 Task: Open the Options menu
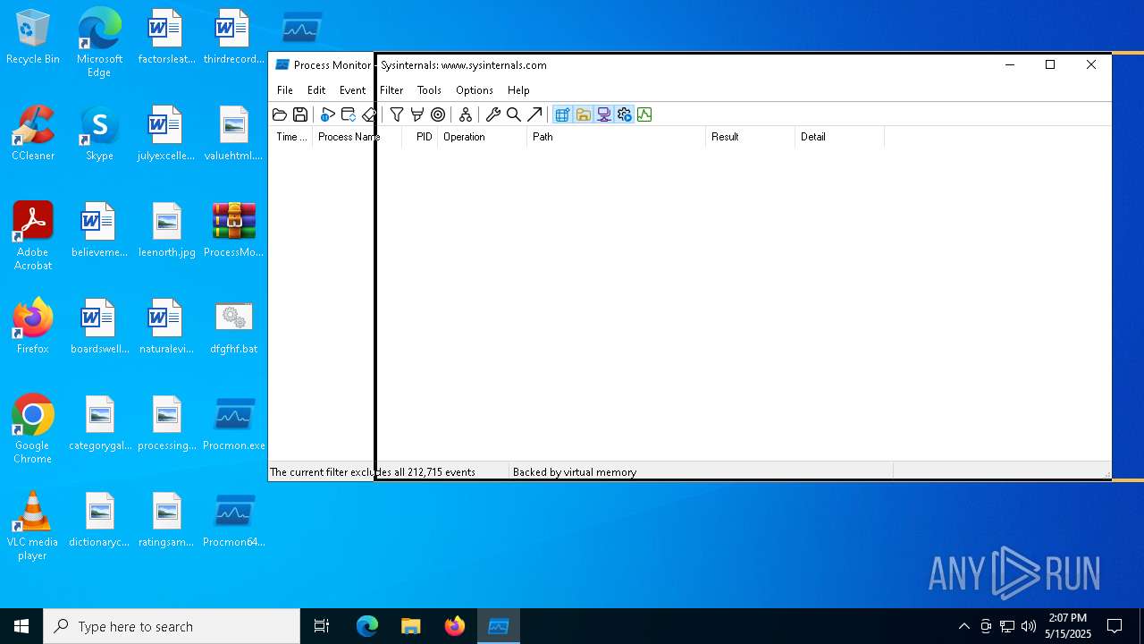[x=475, y=90]
